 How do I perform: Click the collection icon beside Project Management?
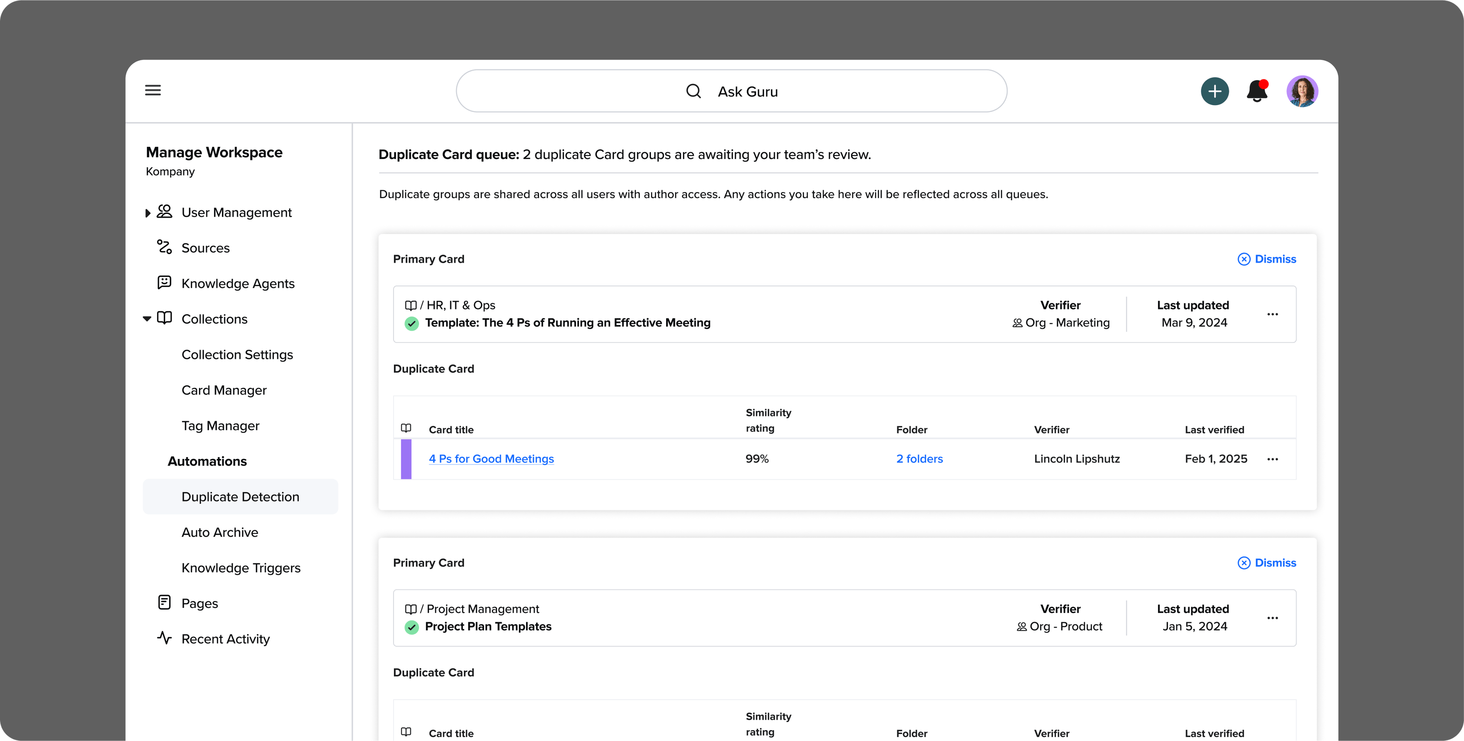pyautogui.click(x=410, y=609)
